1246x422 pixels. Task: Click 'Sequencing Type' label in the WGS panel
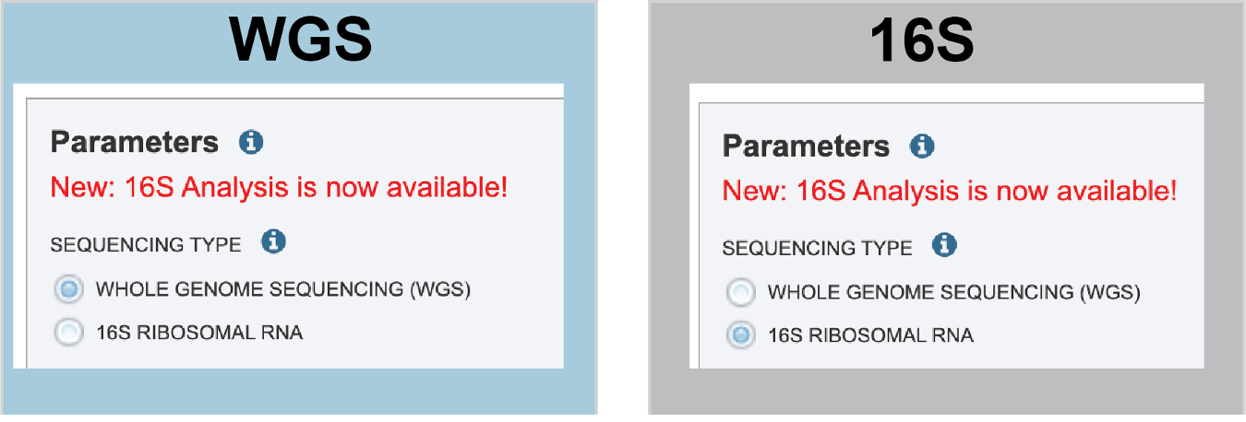[x=146, y=244]
